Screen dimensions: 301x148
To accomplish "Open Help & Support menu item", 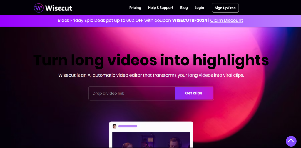I will (161, 8).
